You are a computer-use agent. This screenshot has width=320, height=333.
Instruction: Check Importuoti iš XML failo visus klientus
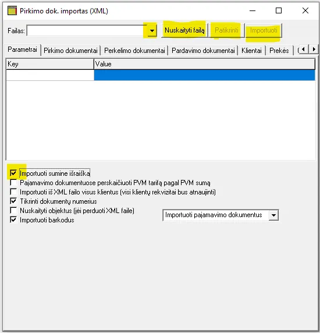pos(13,192)
